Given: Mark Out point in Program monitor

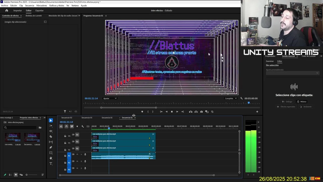Looking at the screenshot, I should click(153, 111).
